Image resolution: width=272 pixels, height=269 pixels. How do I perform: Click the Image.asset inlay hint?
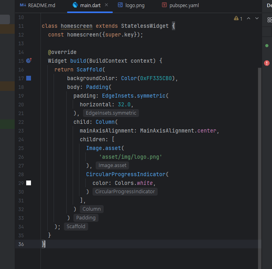tap(112, 165)
